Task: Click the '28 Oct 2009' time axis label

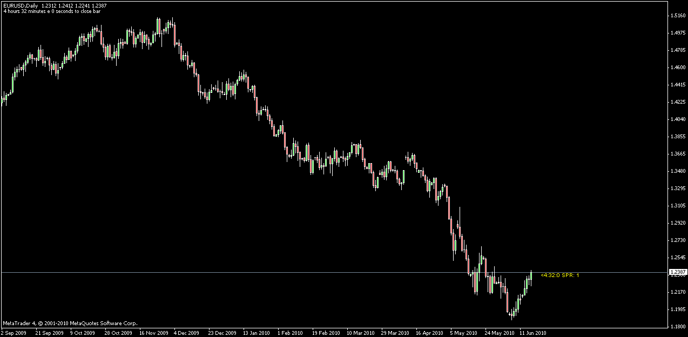Action: pos(118,333)
